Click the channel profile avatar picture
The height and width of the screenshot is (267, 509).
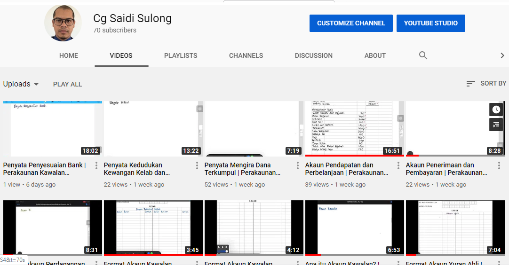click(x=63, y=23)
